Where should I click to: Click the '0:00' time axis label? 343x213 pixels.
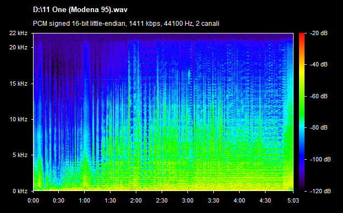pyautogui.click(x=33, y=200)
